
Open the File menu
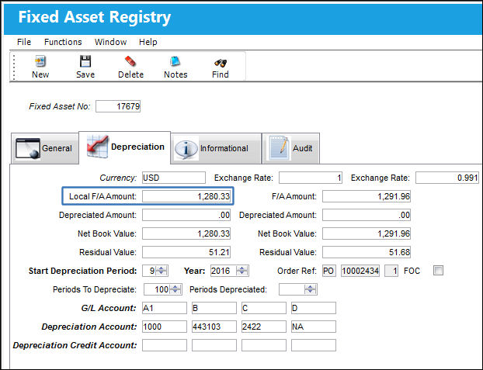pos(24,42)
